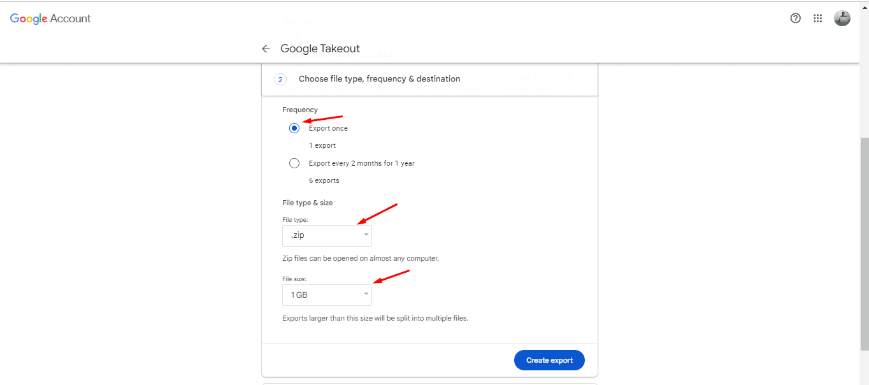Click the Google Account logo

(29, 18)
